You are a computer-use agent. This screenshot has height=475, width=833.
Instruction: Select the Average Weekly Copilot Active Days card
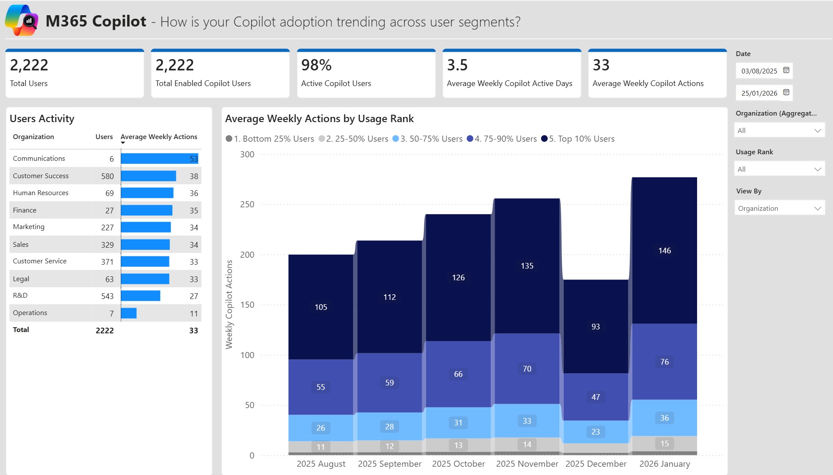click(x=512, y=73)
